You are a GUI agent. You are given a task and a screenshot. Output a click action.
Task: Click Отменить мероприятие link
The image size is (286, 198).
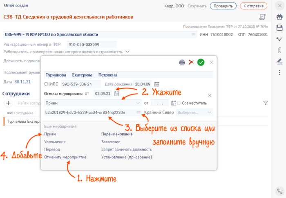pos(65,157)
